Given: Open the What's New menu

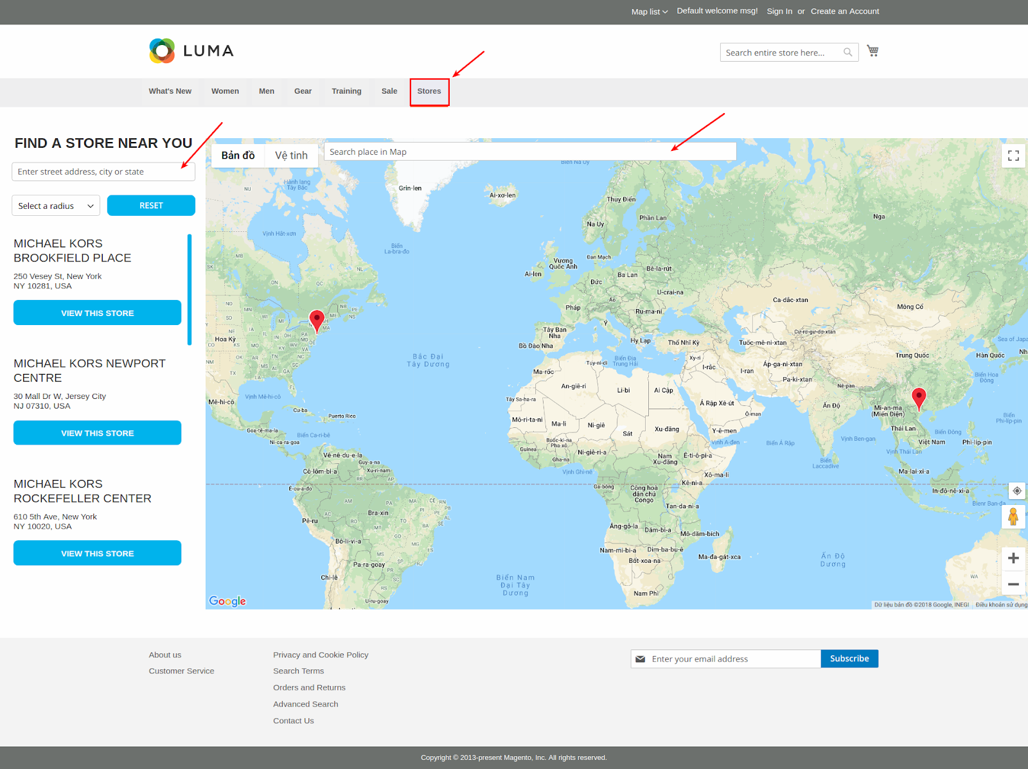Looking at the screenshot, I should pyautogui.click(x=170, y=91).
